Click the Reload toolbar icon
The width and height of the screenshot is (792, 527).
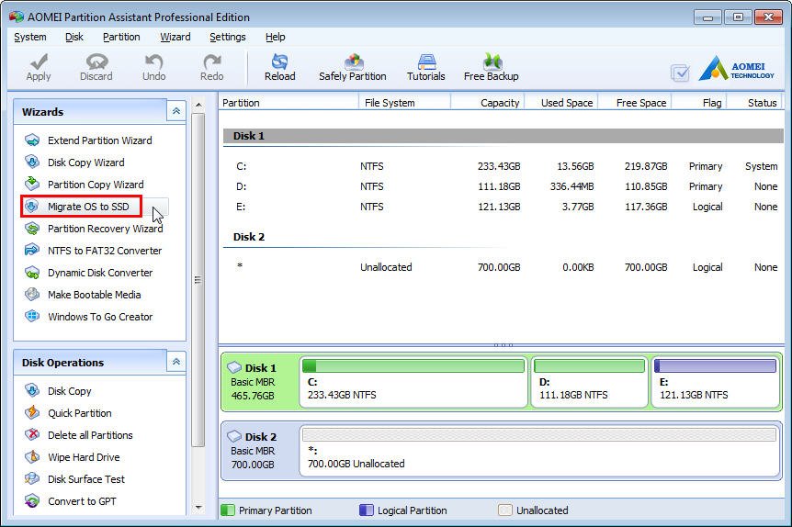click(279, 67)
